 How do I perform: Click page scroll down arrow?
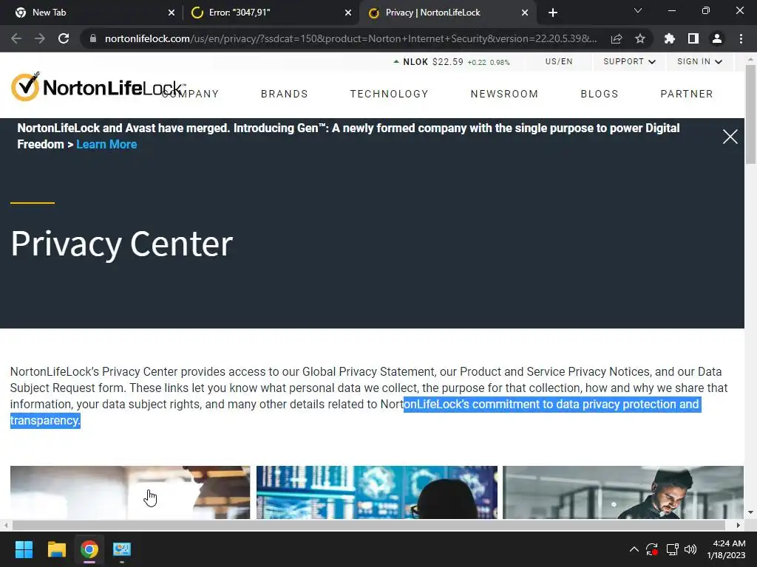[x=751, y=512]
